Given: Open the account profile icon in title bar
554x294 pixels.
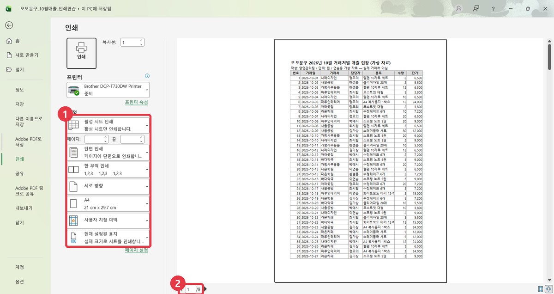Looking at the screenshot, I should point(458,8).
